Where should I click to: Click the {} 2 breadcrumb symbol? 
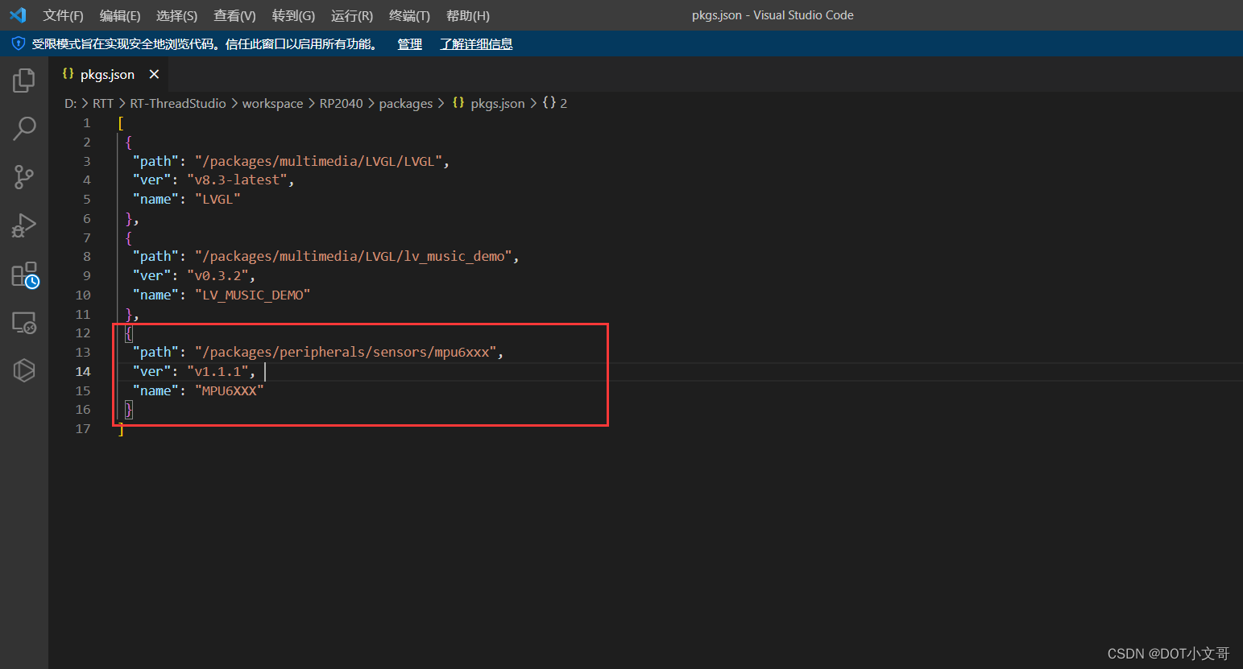[555, 103]
